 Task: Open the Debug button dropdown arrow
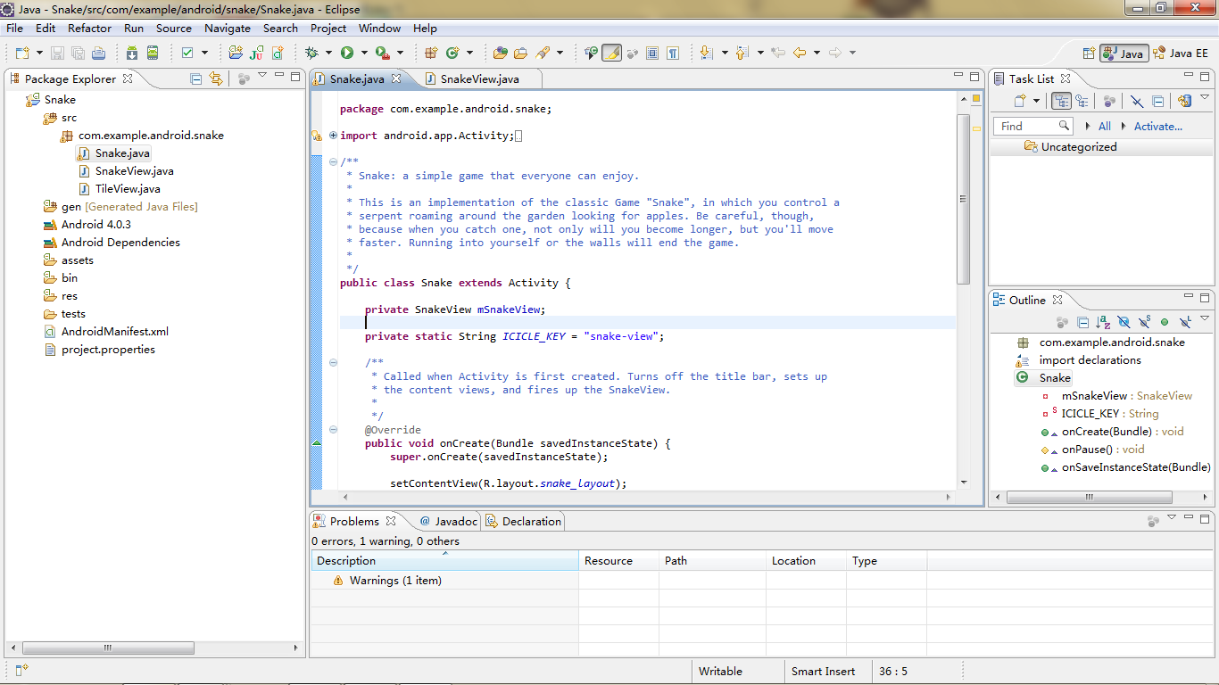328,54
